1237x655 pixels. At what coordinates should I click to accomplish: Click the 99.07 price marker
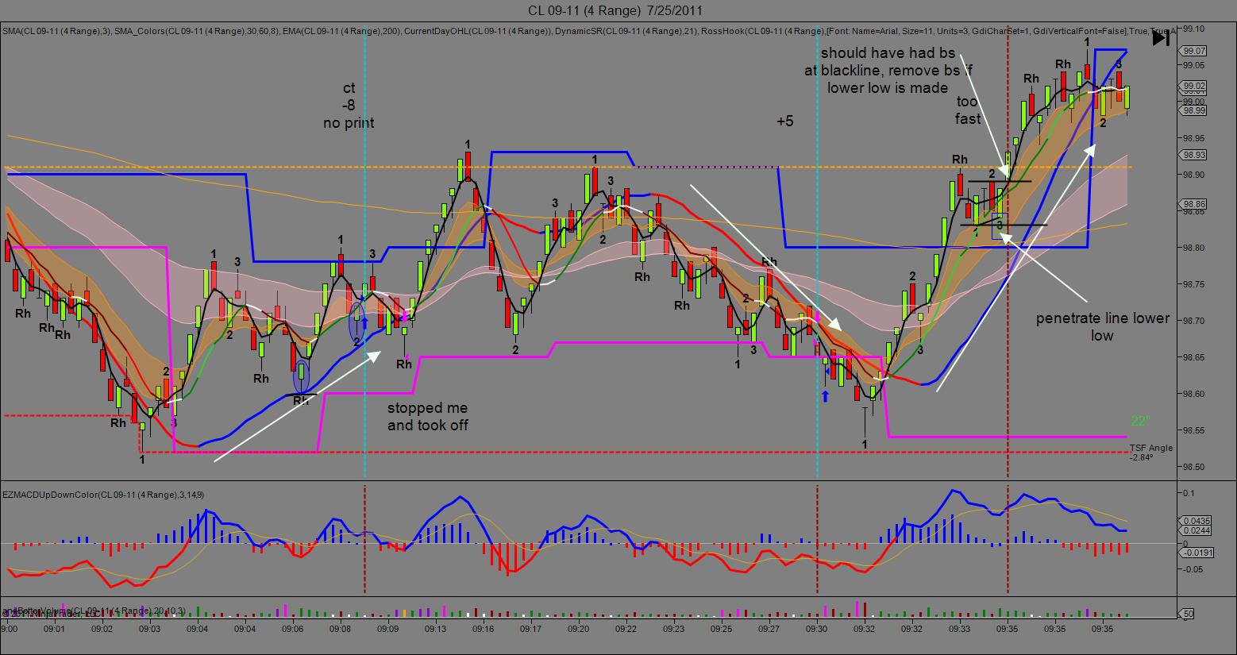[1194, 51]
